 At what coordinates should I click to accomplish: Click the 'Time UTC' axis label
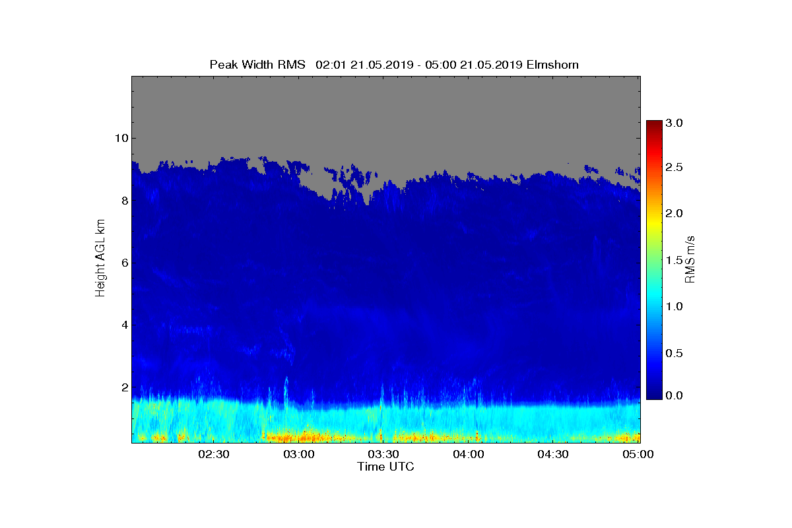click(385, 467)
